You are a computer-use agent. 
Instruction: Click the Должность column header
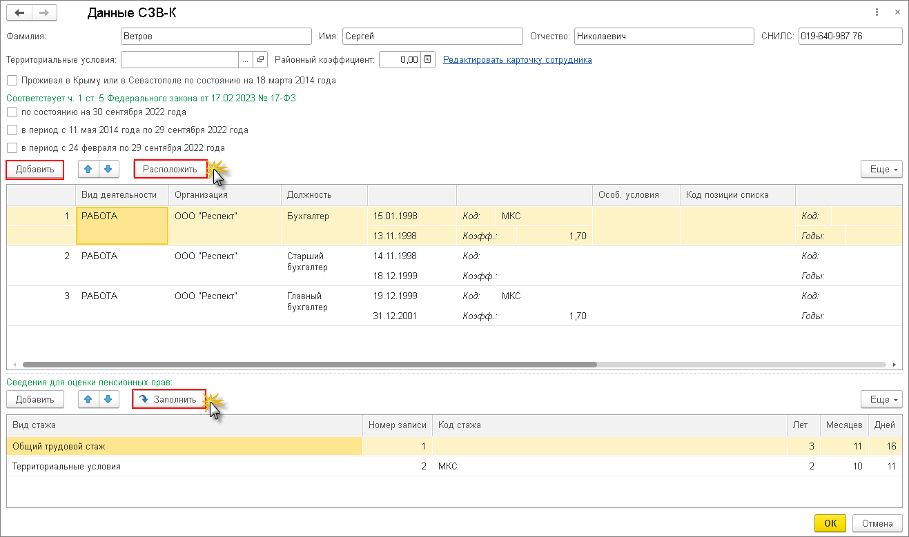(x=324, y=194)
